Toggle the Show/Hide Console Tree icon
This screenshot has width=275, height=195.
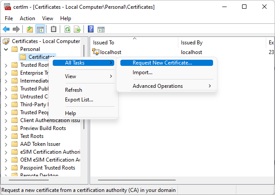point(40,29)
